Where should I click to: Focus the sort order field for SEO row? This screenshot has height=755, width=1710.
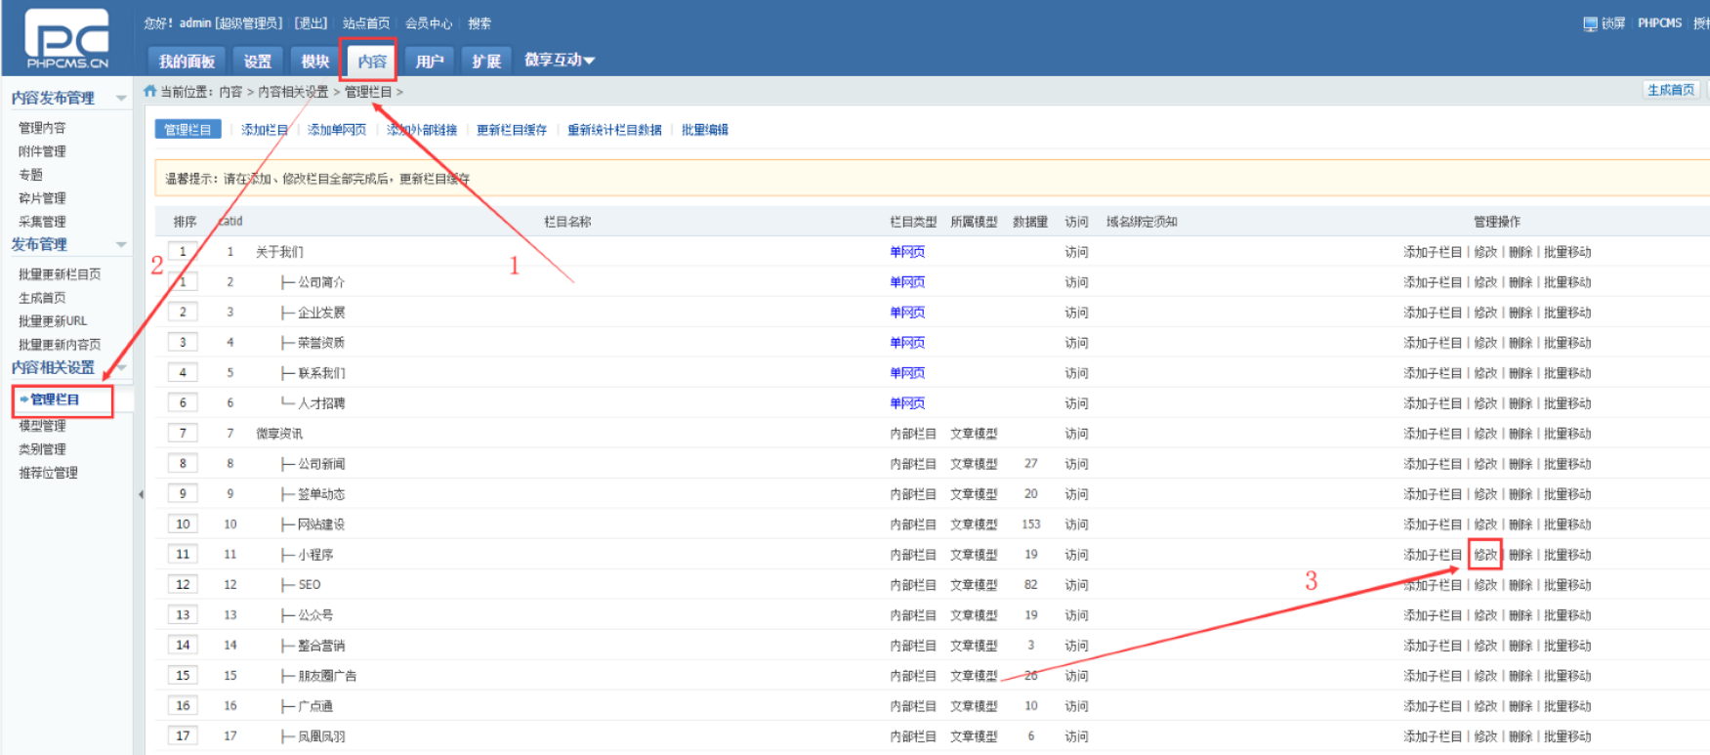tap(183, 585)
